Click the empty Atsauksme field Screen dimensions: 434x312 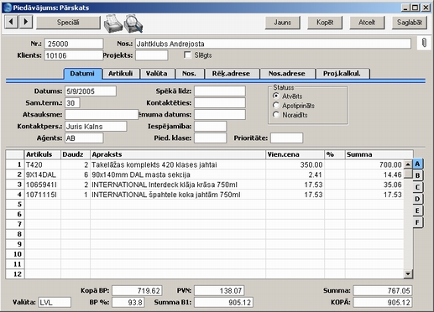click(102, 115)
